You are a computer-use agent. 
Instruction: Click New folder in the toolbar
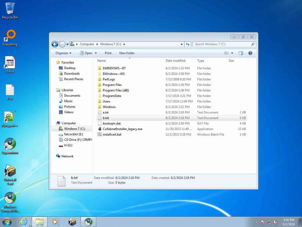pyautogui.click(x=127, y=53)
